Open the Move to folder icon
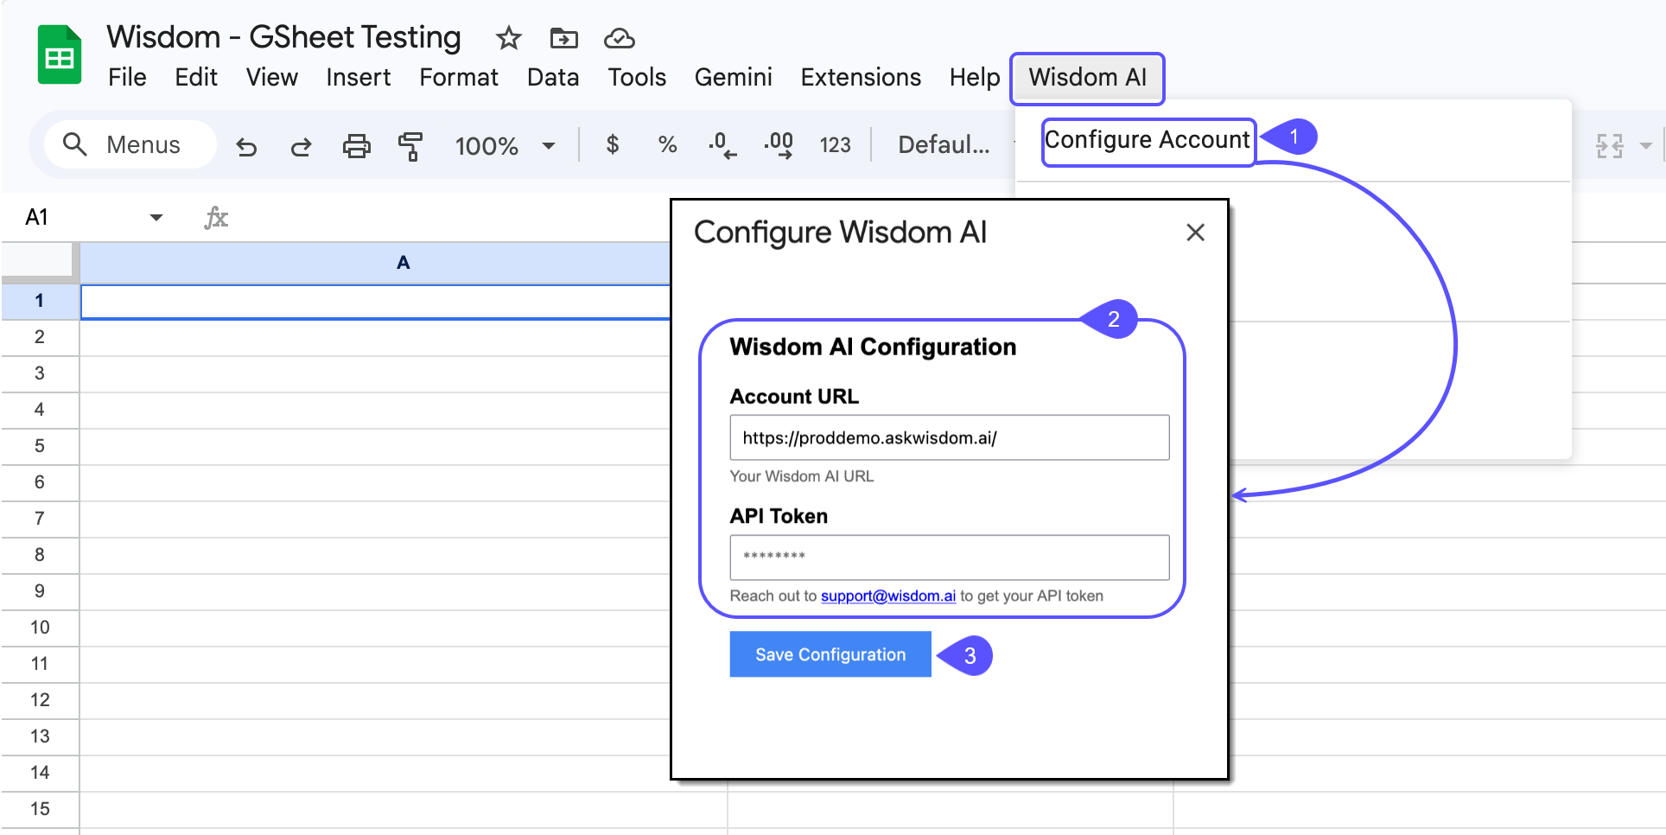 (x=563, y=39)
